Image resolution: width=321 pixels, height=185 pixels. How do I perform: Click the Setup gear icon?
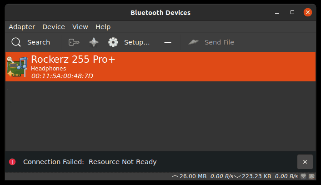(113, 42)
